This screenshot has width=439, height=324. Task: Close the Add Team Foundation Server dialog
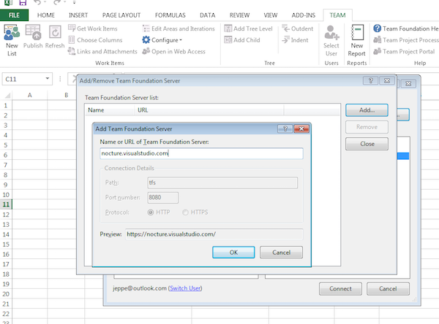point(301,128)
